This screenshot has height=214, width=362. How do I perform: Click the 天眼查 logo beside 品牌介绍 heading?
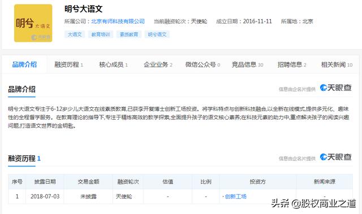[335, 88]
